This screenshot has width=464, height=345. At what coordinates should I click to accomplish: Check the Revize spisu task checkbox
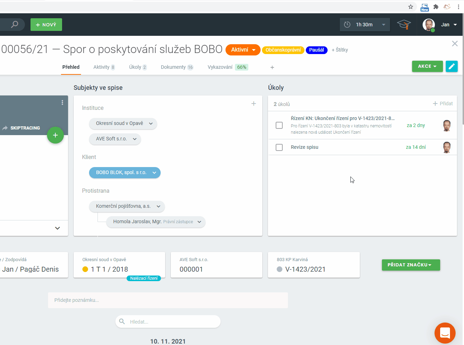[279, 147]
